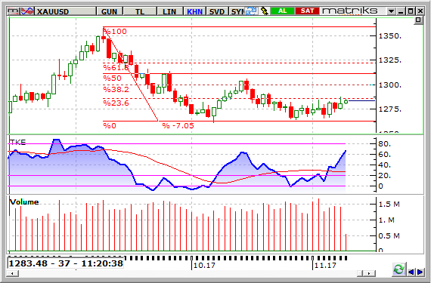Click the 20. level on TKE axis

click(x=385, y=176)
